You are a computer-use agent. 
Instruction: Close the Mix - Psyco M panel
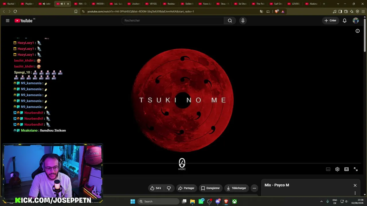[355, 185]
